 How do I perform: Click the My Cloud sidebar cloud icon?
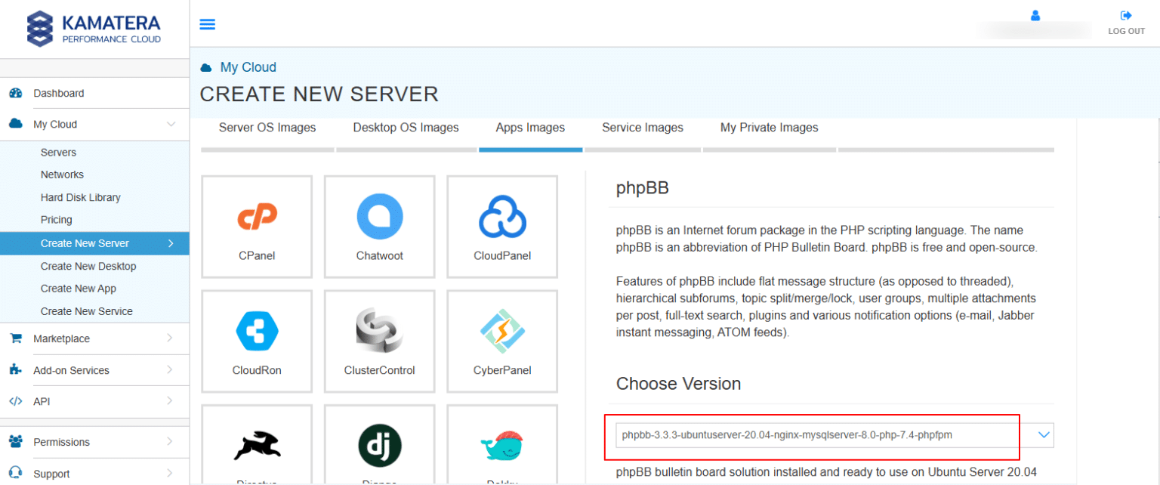click(x=15, y=124)
